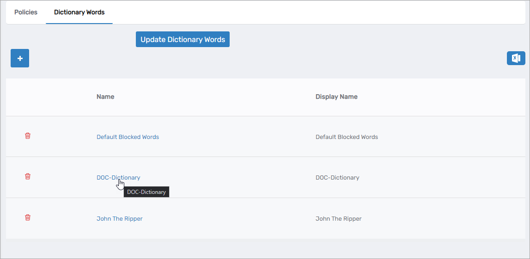This screenshot has height=259, width=530.
Task: Open the John The Ripper name link
Action: point(119,219)
